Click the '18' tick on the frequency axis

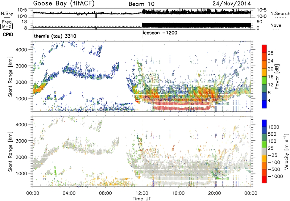(x=24, y=22)
